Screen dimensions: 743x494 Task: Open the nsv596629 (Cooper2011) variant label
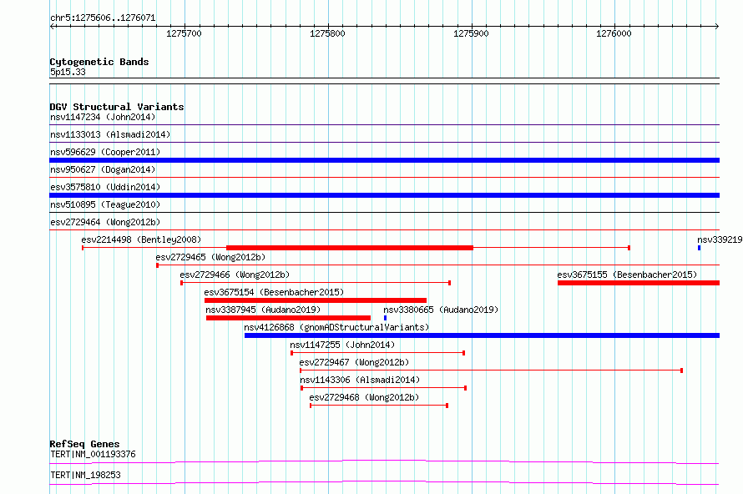click(105, 152)
